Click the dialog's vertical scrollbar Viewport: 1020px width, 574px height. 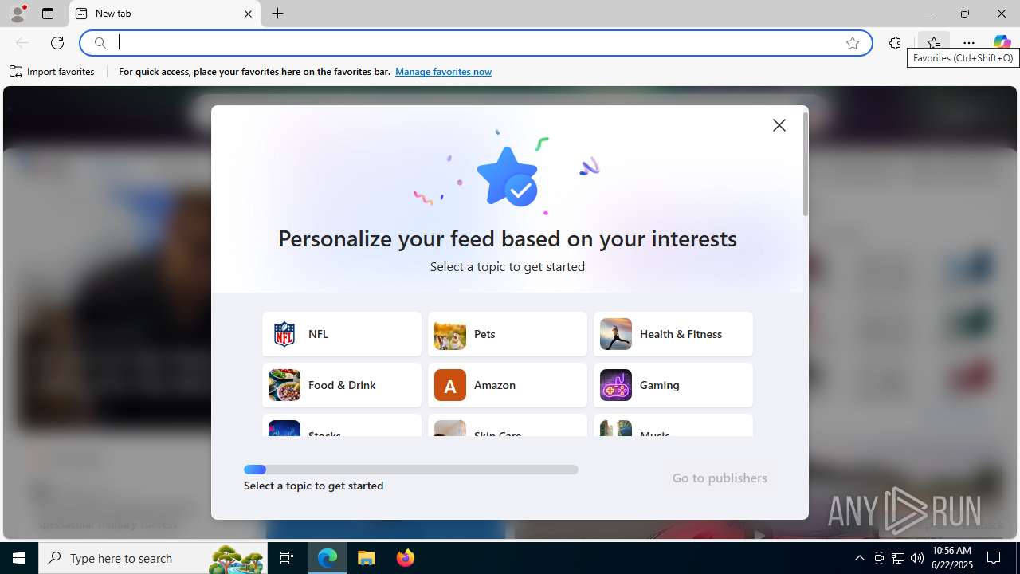click(x=805, y=164)
